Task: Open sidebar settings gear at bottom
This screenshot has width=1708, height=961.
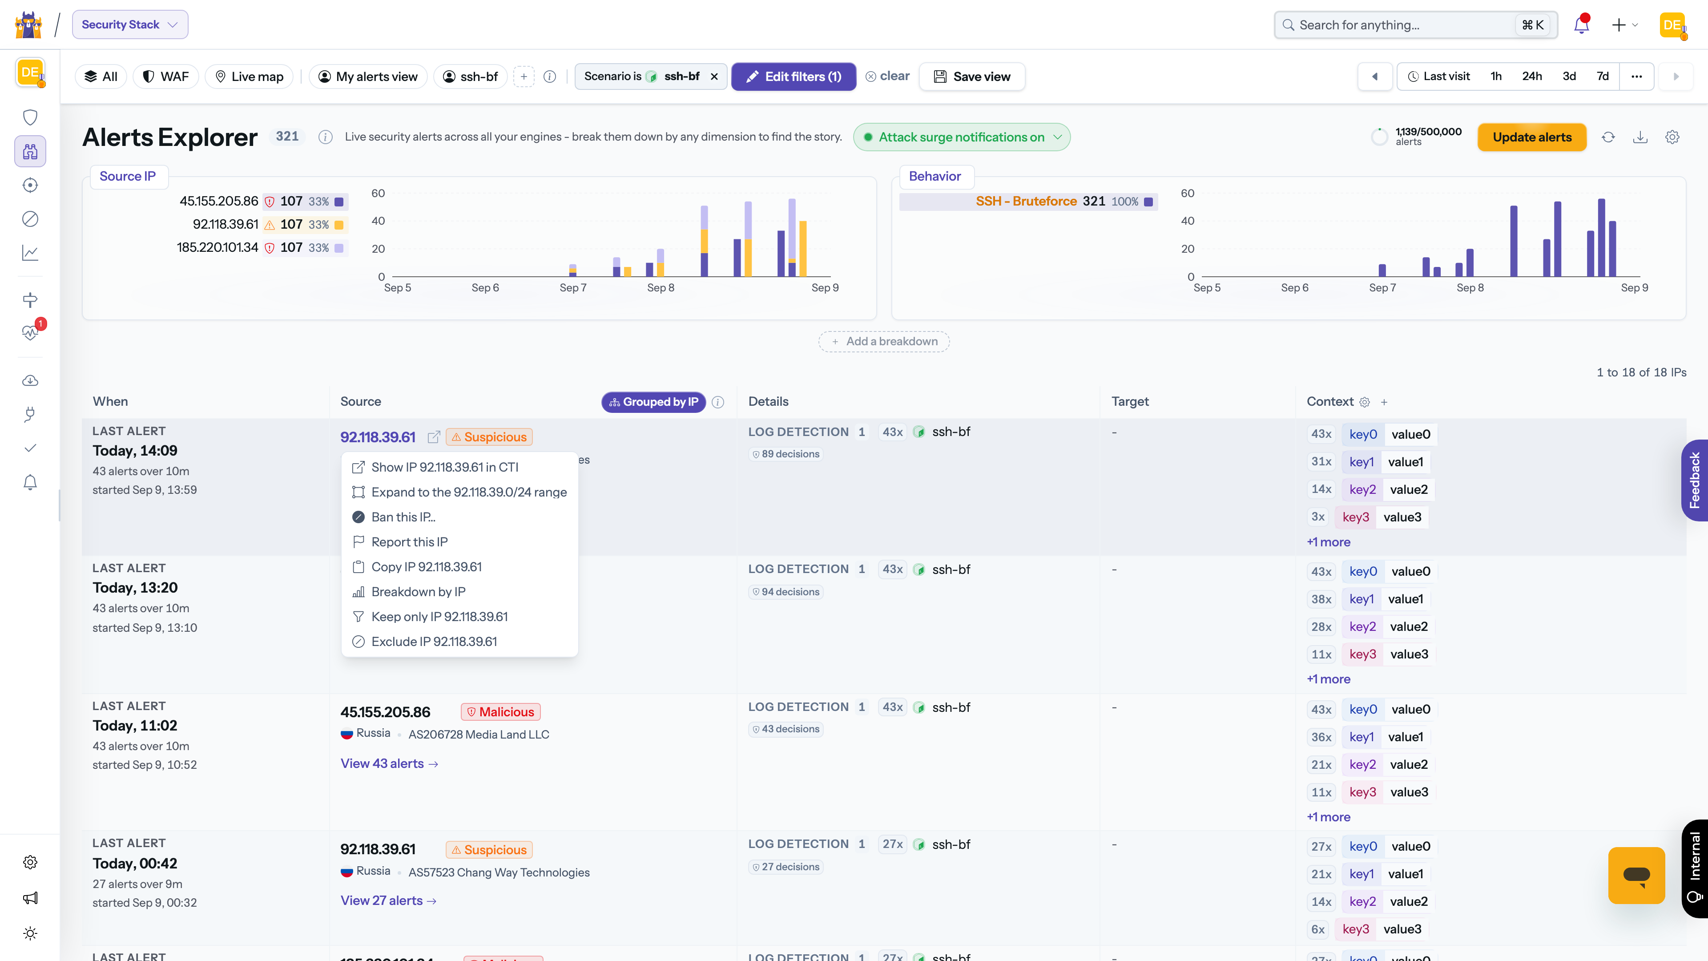Action: 30,862
